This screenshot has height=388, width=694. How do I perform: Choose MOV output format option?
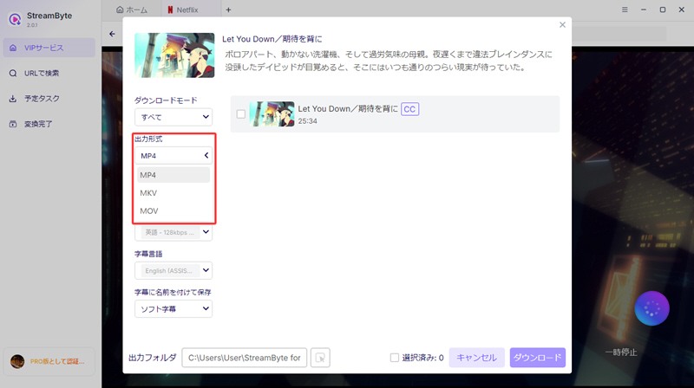coord(173,211)
